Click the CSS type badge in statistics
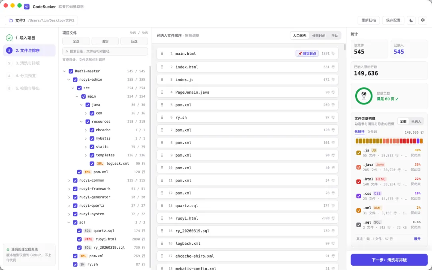 click(x=377, y=194)
